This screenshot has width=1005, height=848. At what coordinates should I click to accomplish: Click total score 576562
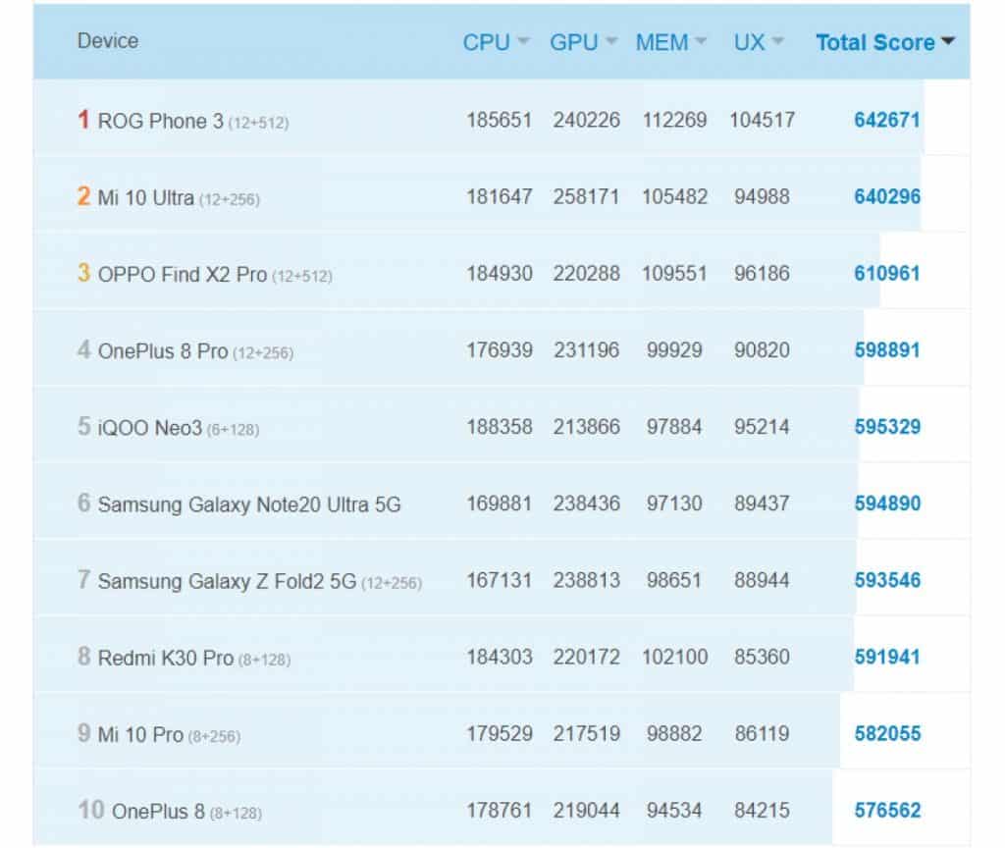point(887,810)
